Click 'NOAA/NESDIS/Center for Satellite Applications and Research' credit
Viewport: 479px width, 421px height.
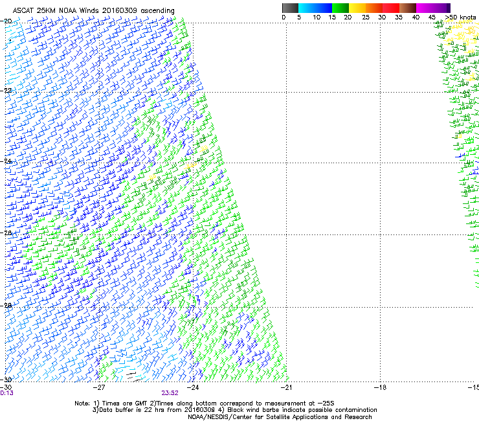coord(280,417)
